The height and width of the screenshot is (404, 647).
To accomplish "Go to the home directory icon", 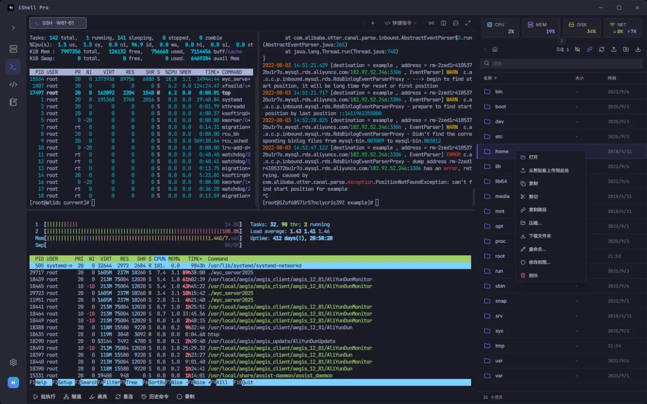I will coord(495,49).
